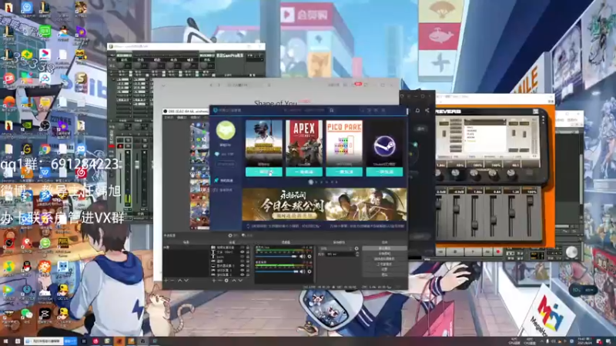This screenshot has width=616, height=346.
Task: Toggle visibility of Display Capture source
Action: 243,265
